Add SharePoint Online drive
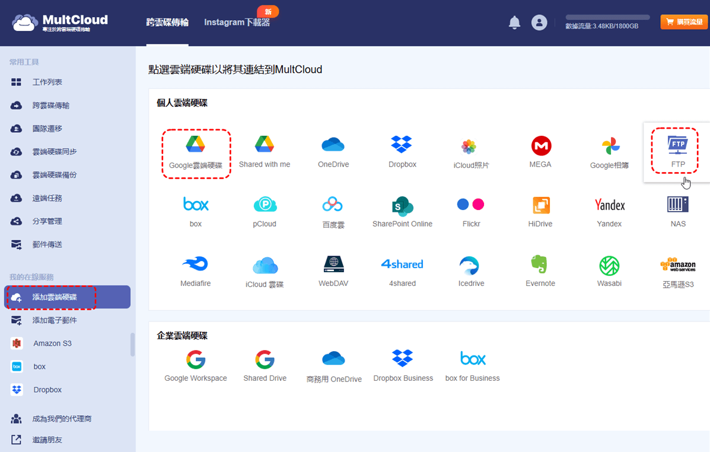Image resolution: width=710 pixels, height=452 pixels. 402,206
